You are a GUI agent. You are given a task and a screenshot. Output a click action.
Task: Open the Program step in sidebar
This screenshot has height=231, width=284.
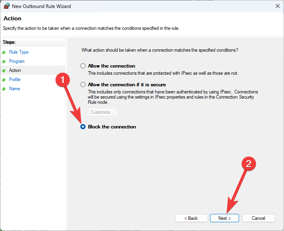[x=17, y=61]
